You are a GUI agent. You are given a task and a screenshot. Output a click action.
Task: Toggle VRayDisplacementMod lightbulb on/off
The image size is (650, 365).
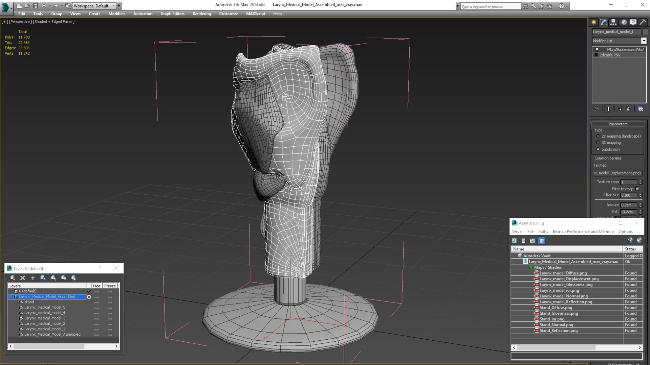(x=597, y=50)
